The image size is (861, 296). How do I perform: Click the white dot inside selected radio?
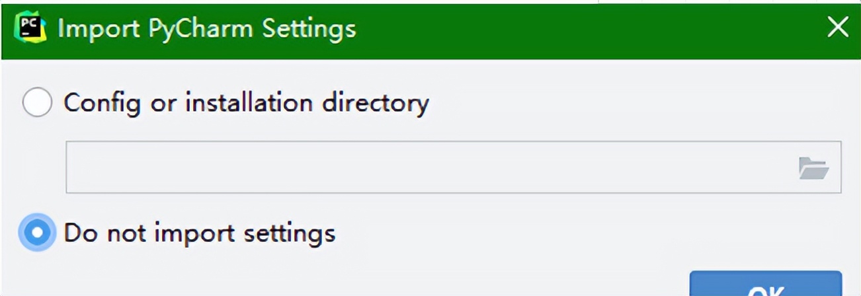pyautogui.click(x=37, y=233)
